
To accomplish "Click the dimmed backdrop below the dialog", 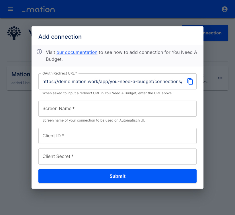I will pos(117,202).
